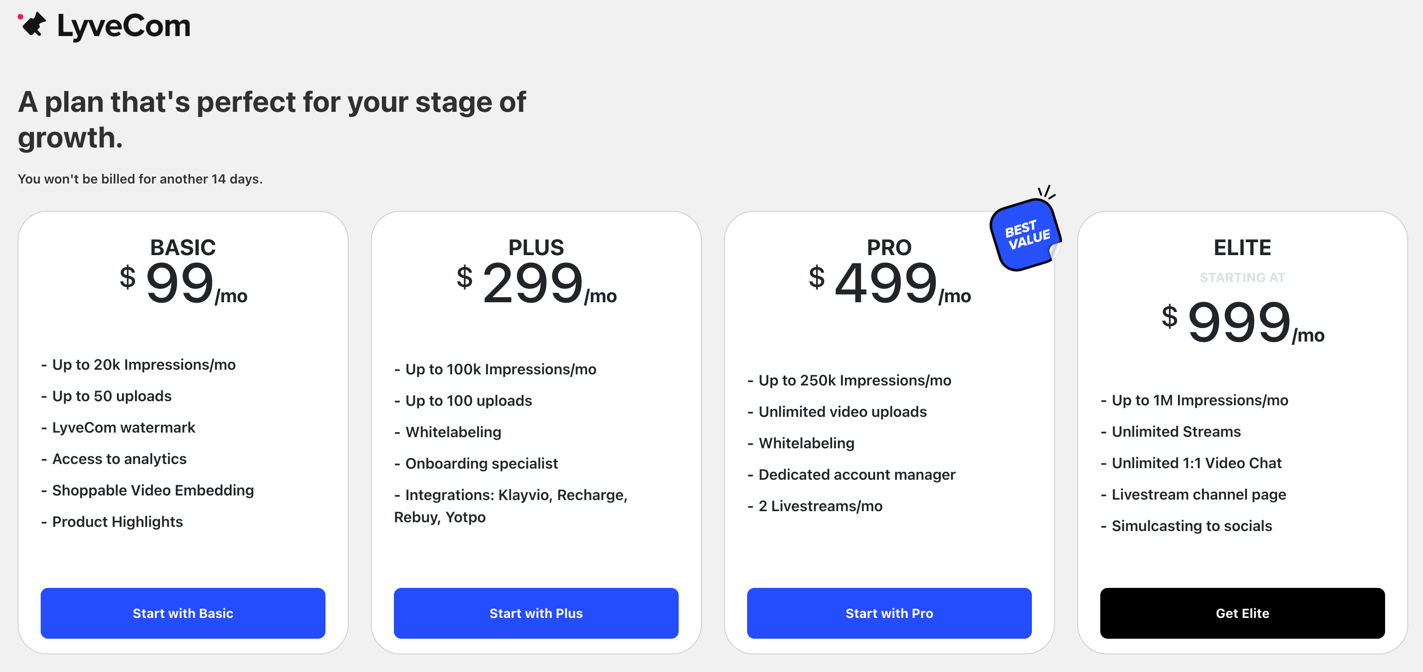Click the 14 days billing notice text
The image size is (1423, 672).
pos(140,179)
